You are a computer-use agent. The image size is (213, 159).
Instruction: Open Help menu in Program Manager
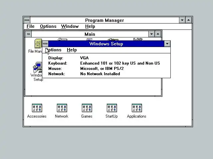click(90, 26)
